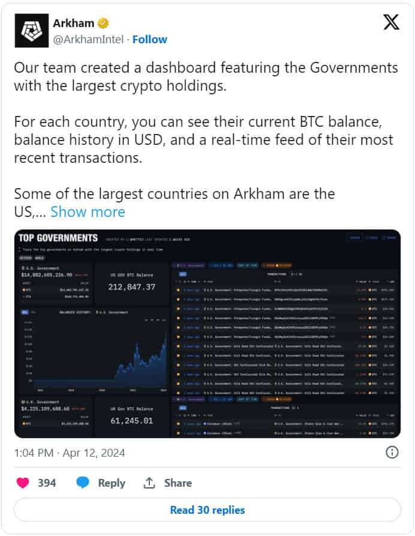This screenshot has width=415, height=536.
Task: Open the tweet info circle icon
Action: click(x=392, y=452)
